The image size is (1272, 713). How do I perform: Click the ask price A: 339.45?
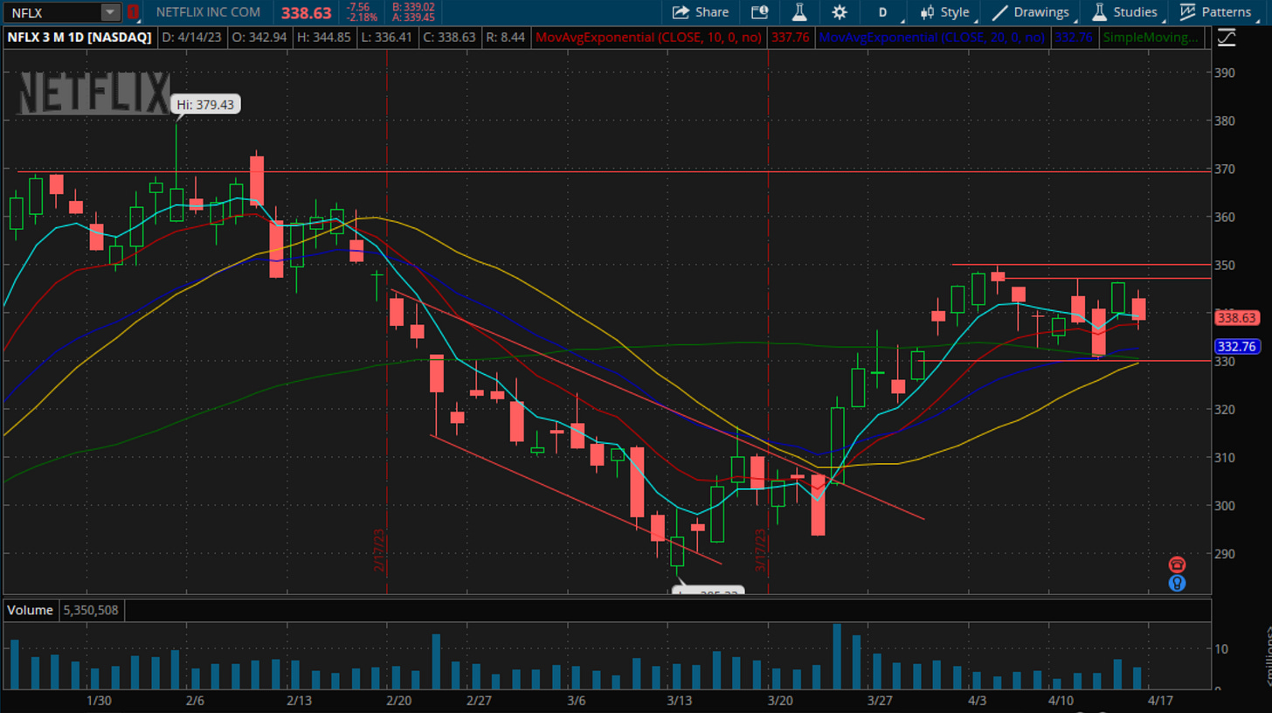pos(415,17)
